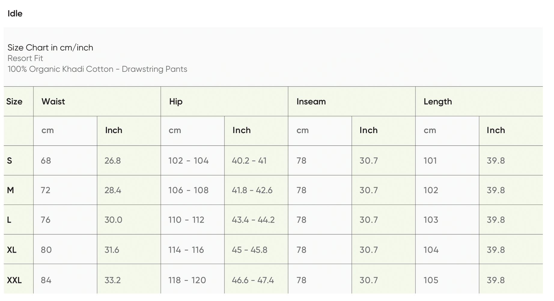Click the Size Chart in cm/inch heading

[50, 47]
